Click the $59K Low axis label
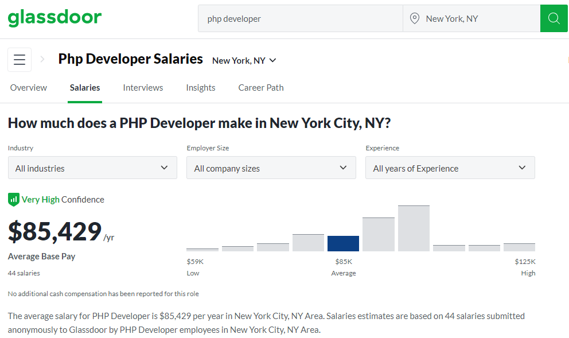 click(195, 267)
